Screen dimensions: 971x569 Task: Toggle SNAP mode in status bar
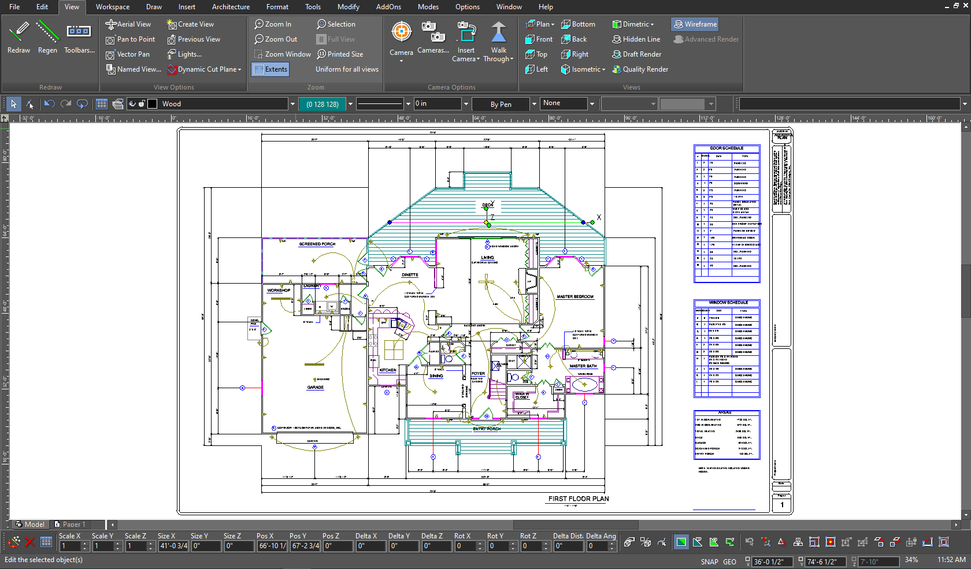pyautogui.click(x=709, y=561)
